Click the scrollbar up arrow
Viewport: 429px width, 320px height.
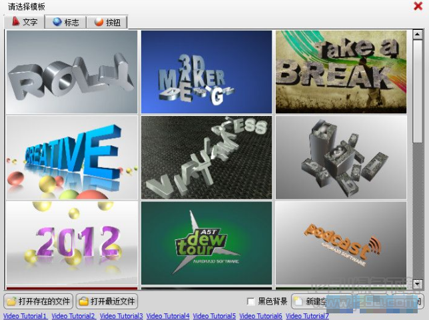(418, 35)
